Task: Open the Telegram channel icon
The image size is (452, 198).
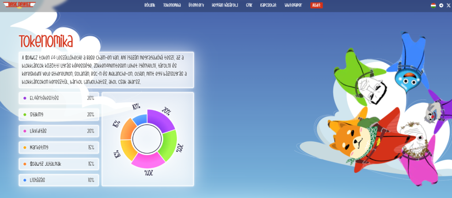Action: click(x=441, y=6)
